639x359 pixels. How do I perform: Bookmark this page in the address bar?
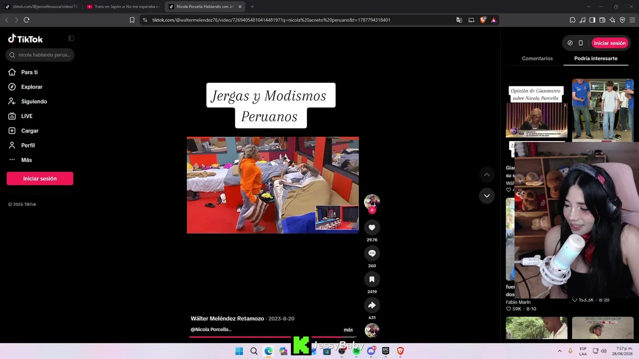[132, 20]
